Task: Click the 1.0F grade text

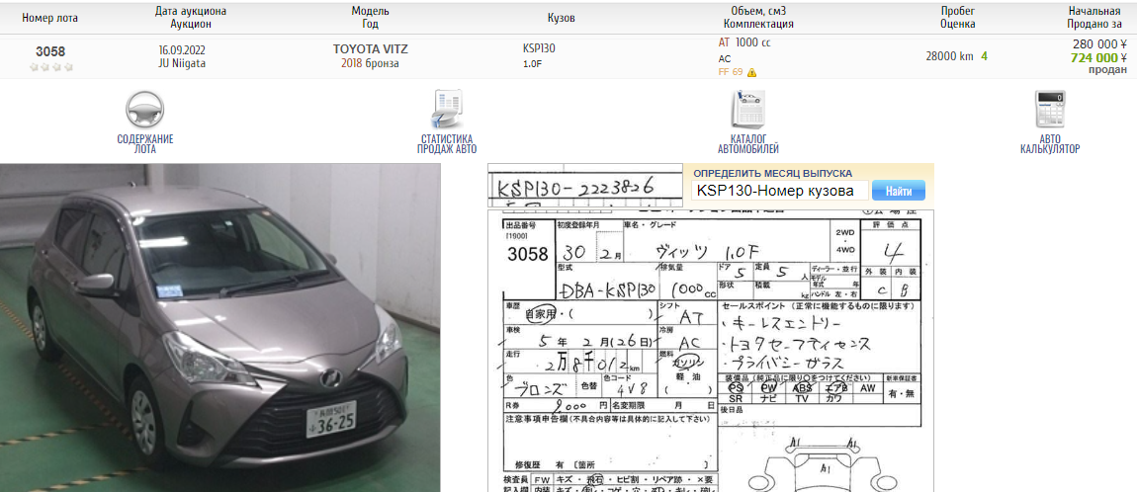Action: tap(532, 64)
